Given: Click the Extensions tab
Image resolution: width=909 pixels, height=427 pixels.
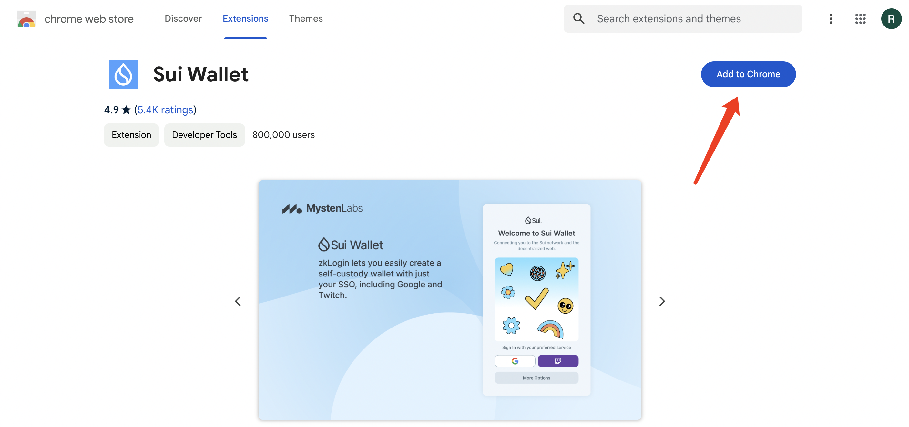Looking at the screenshot, I should coord(245,17).
